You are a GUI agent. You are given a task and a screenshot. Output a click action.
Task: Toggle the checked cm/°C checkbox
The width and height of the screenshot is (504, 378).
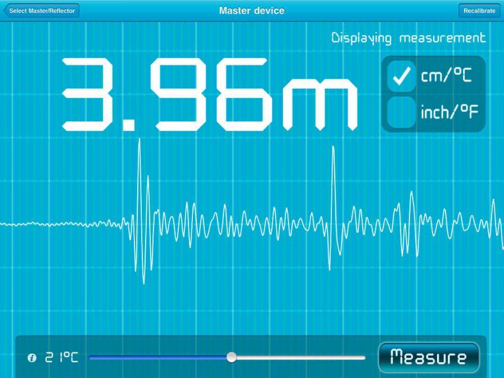(401, 76)
